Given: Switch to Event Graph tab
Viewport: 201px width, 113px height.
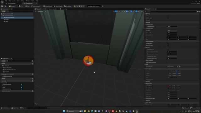Looking at the screenshot, I should (x=64, y=9).
